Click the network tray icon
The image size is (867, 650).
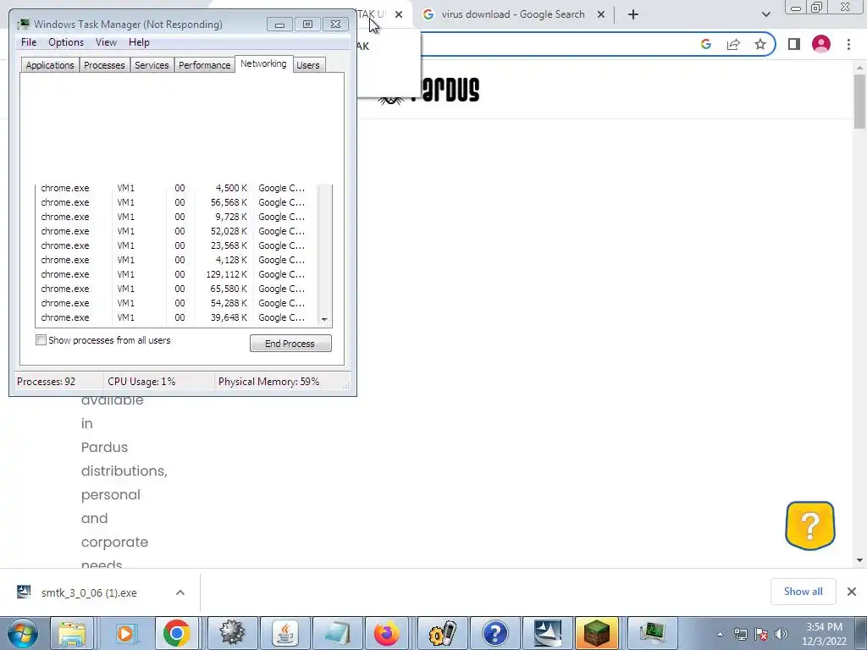tap(740, 634)
